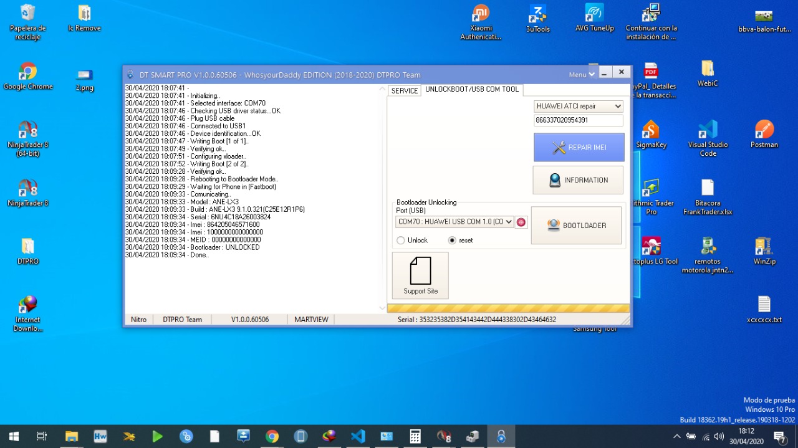
Task: Launch the Postman desktop shortcut
Action: (764, 134)
